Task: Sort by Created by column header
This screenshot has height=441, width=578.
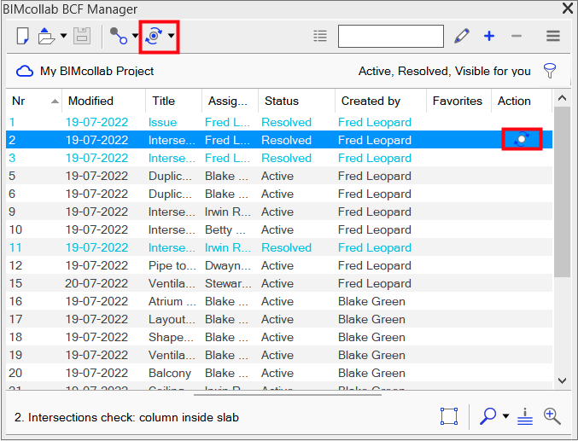Action: point(381,101)
